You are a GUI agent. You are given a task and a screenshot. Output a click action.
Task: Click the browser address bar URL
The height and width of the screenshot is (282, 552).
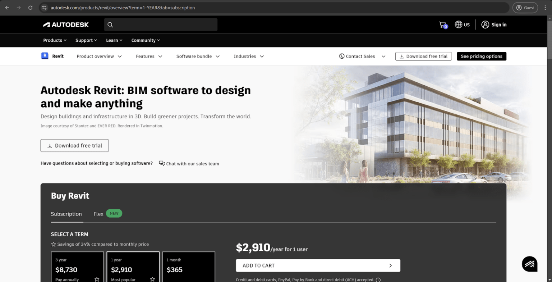click(x=123, y=8)
